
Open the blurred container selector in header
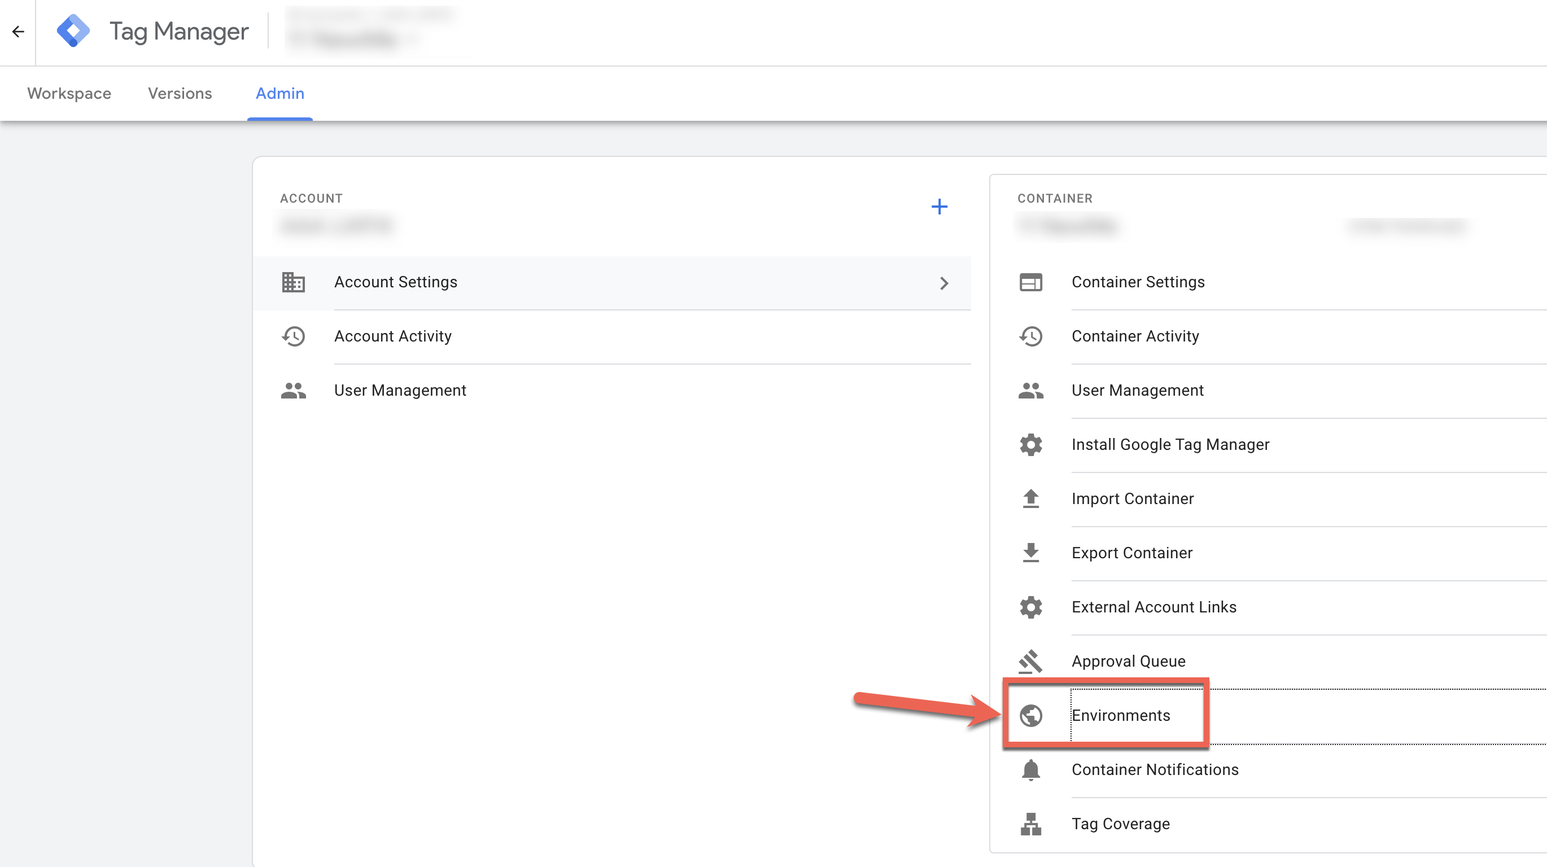(x=370, y=30)
